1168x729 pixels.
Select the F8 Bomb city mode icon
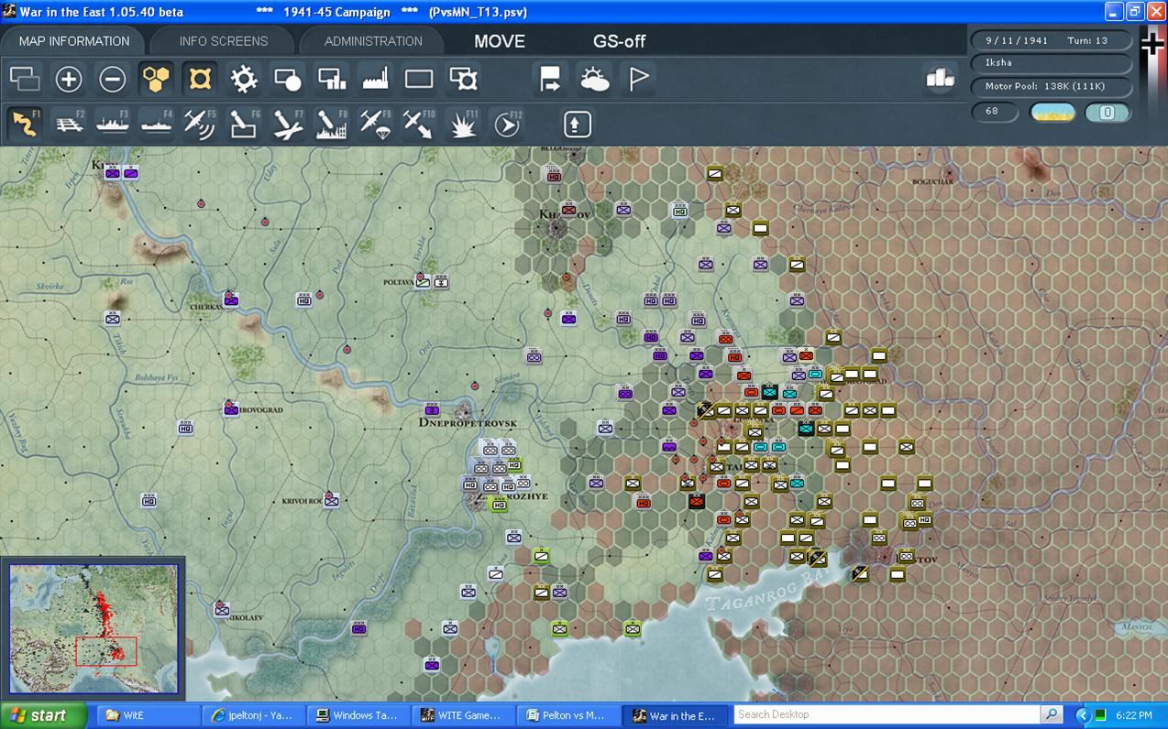331,124
